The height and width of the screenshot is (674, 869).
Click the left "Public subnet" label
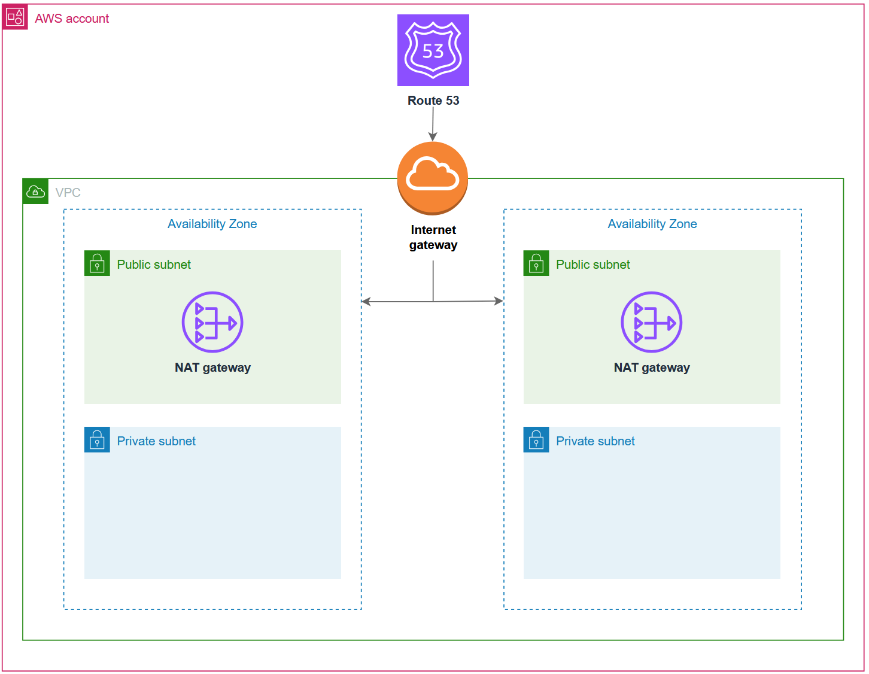tap(154, 265)
